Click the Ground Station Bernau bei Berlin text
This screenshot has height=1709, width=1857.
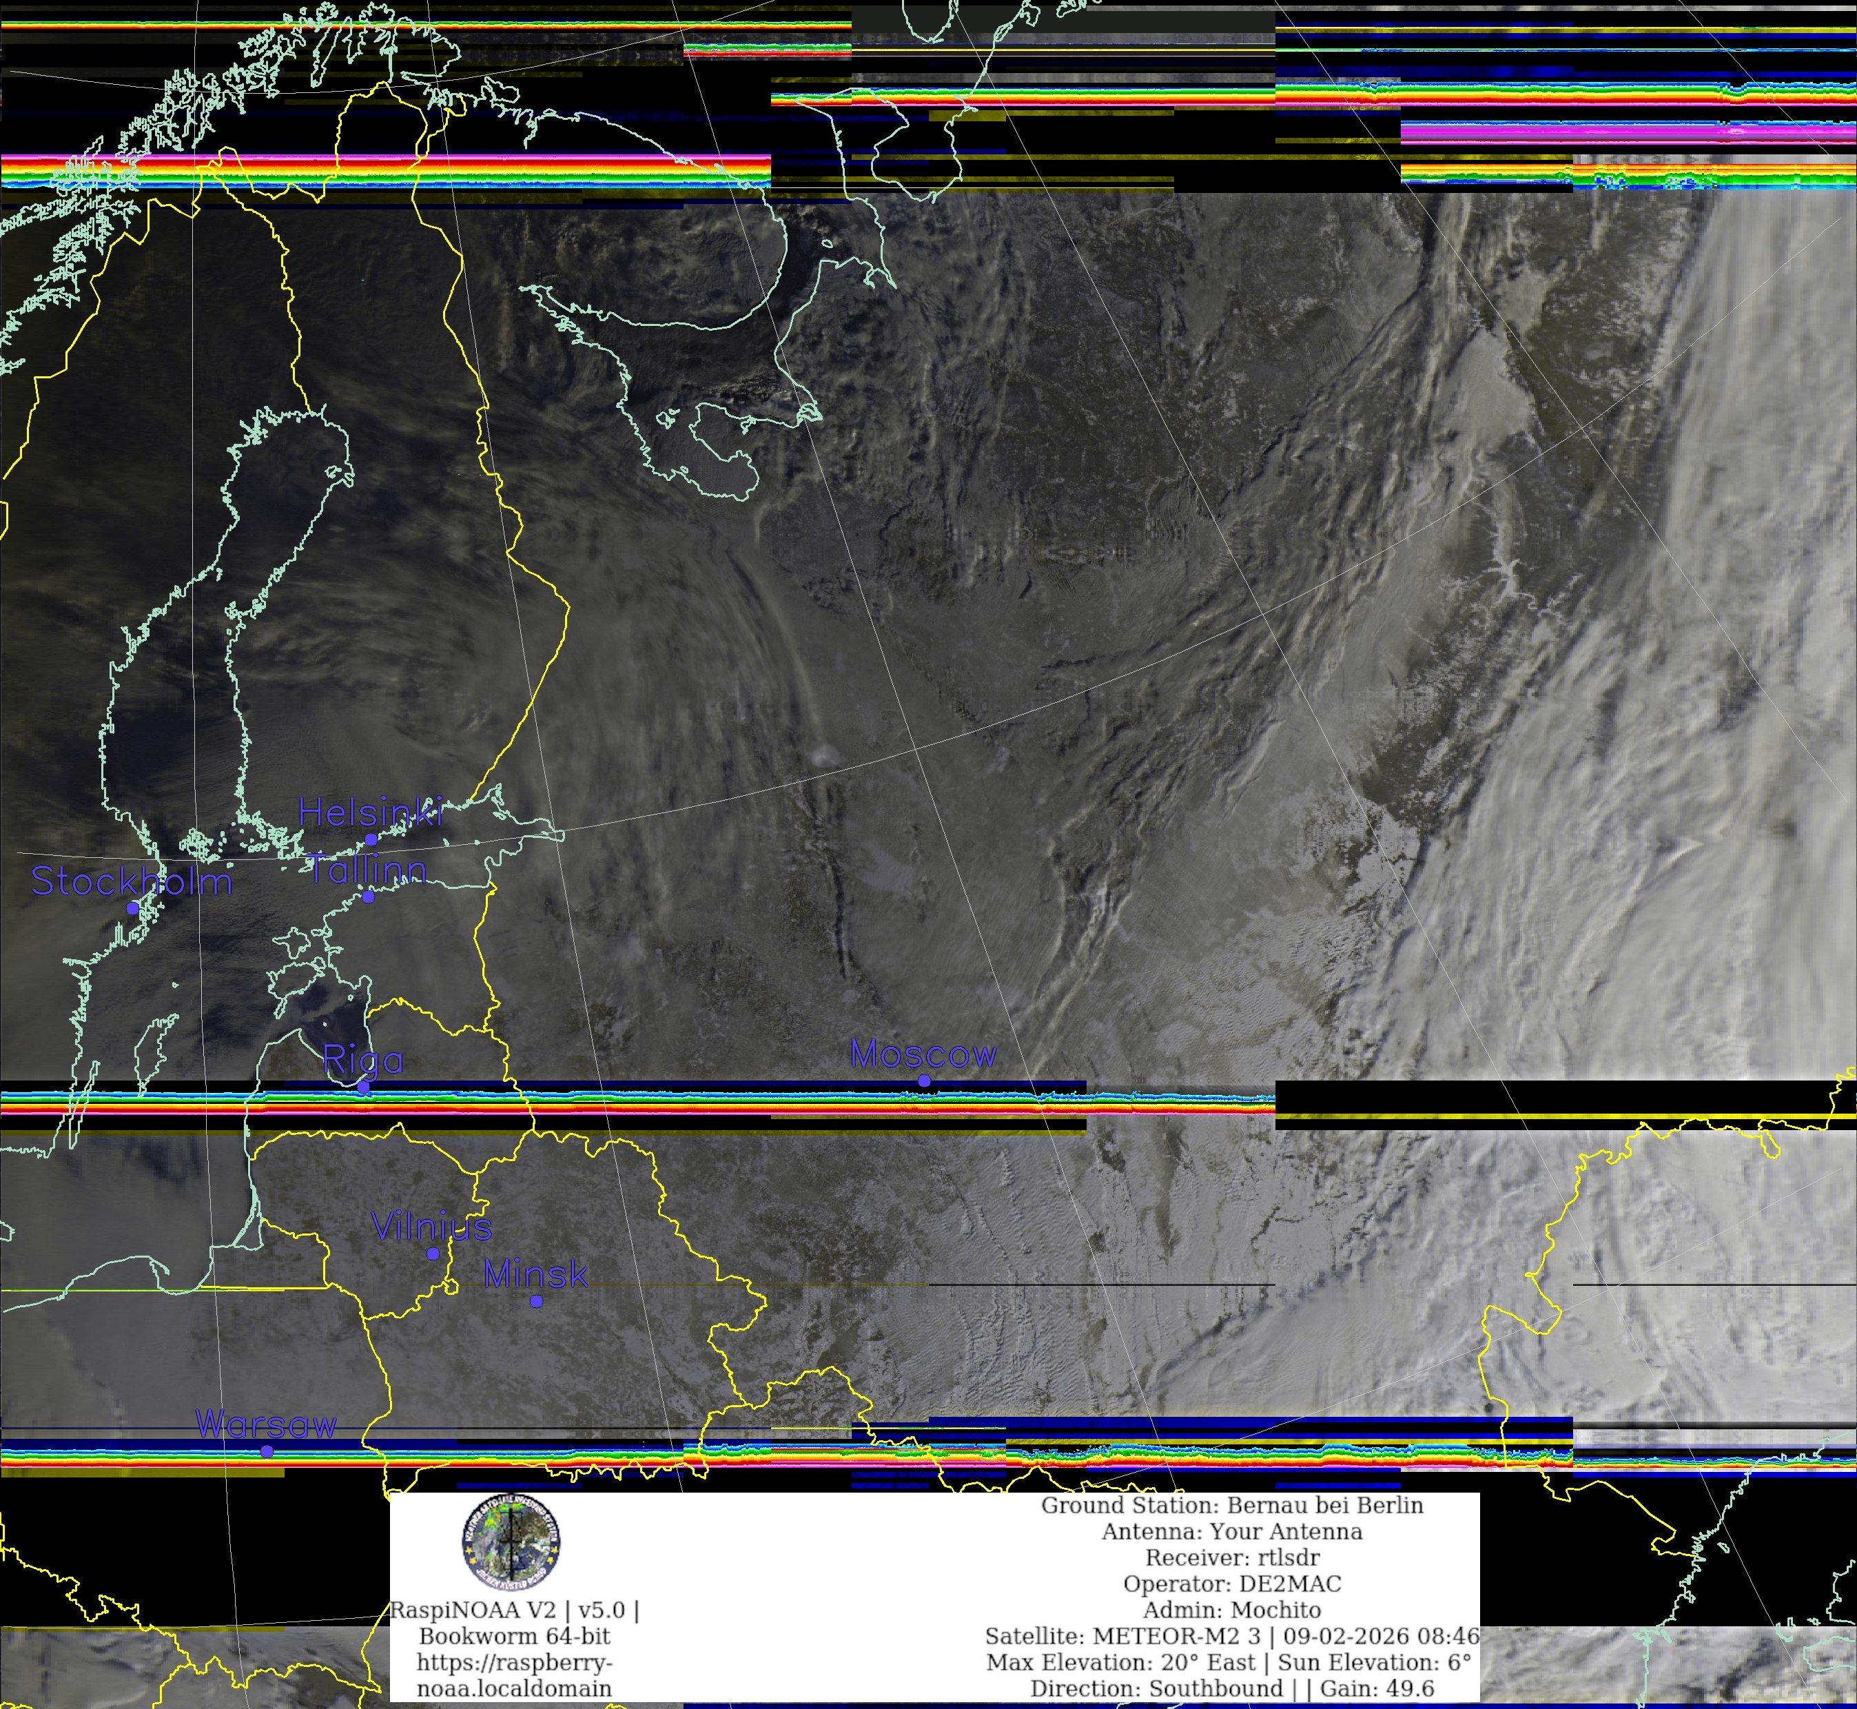[x=1232, y=1506]
